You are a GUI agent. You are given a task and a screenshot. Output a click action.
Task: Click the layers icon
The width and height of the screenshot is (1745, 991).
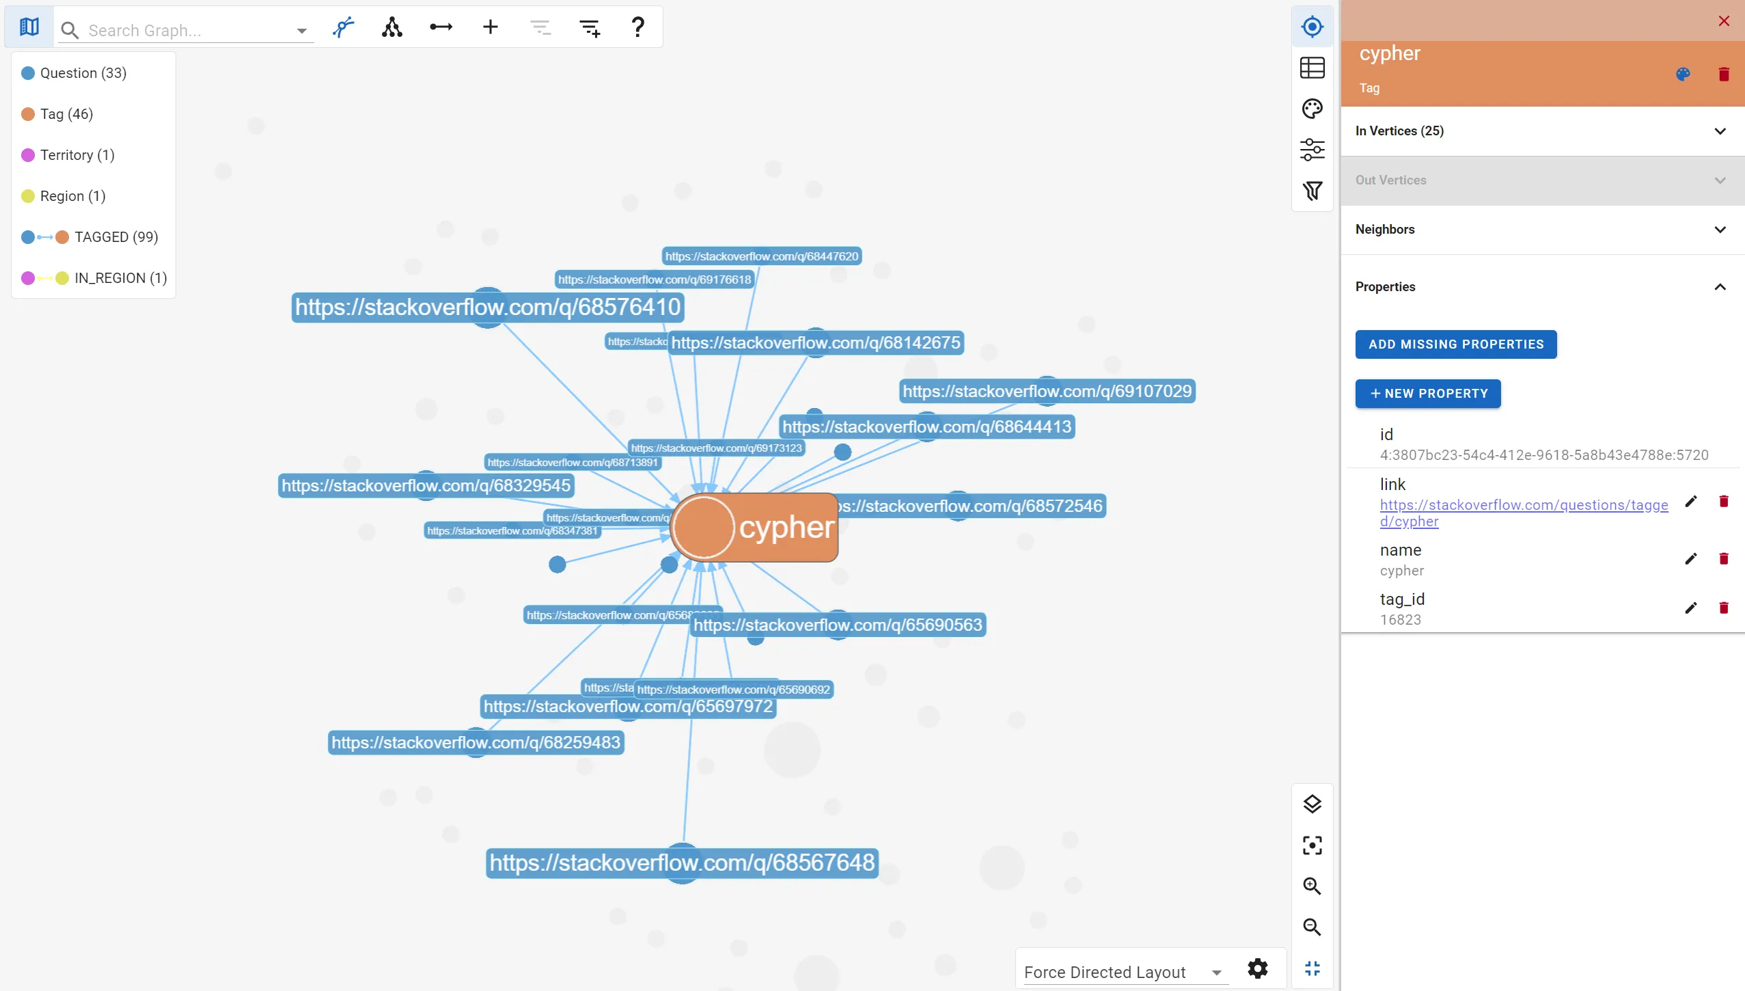1313,804
